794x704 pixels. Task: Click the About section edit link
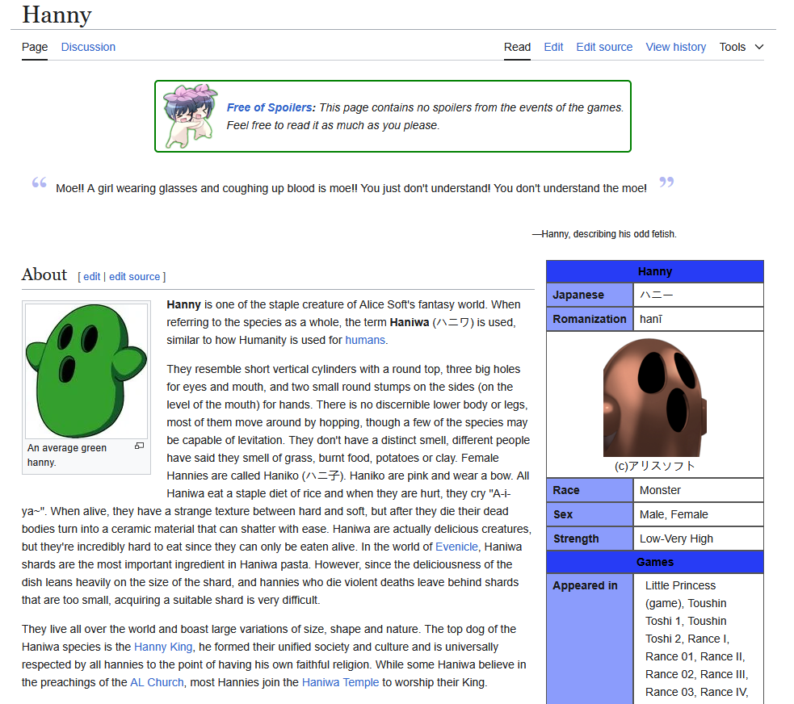[91, 277]
